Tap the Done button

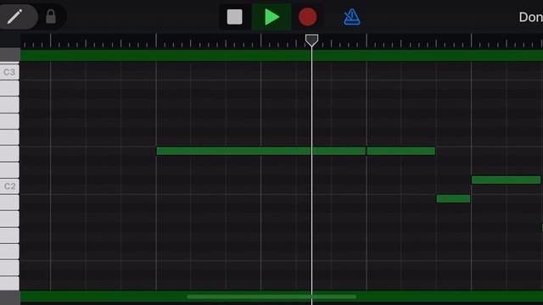pos(530,17)
